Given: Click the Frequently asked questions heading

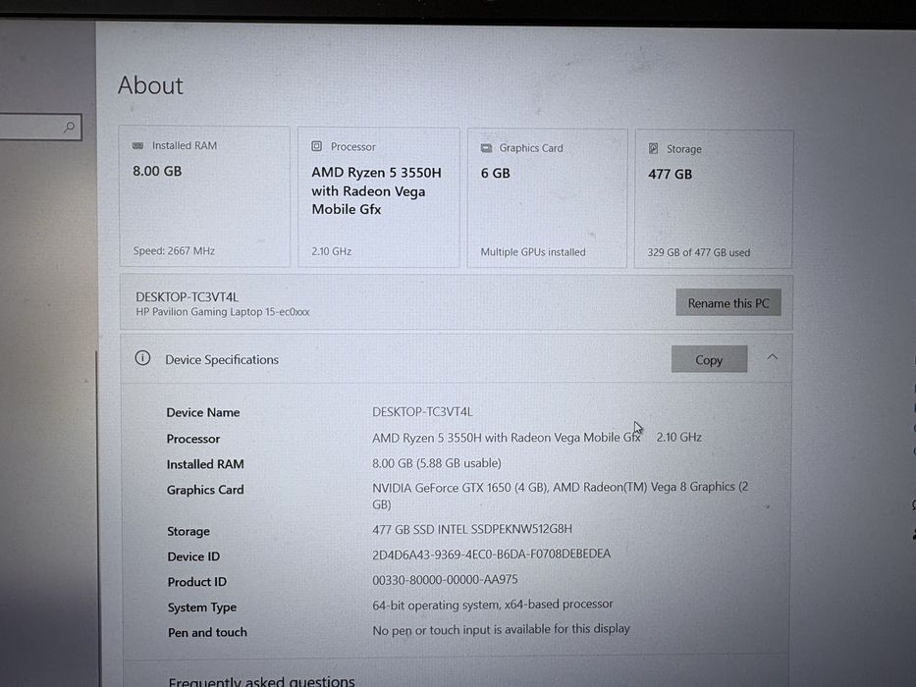Looking at the screenshot, I should pyautogui.click(x=262, y=681).
